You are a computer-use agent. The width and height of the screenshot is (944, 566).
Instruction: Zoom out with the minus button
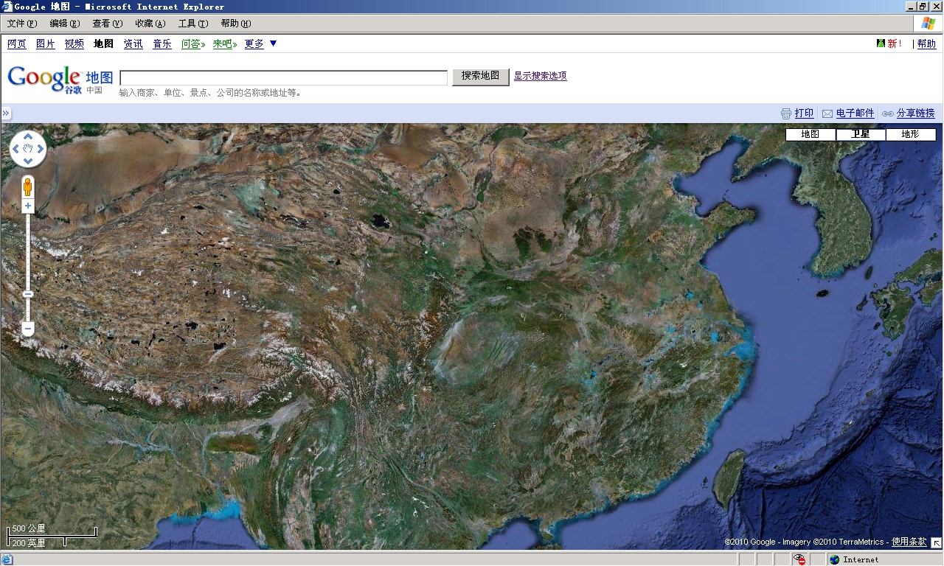(x=28, y=328)
